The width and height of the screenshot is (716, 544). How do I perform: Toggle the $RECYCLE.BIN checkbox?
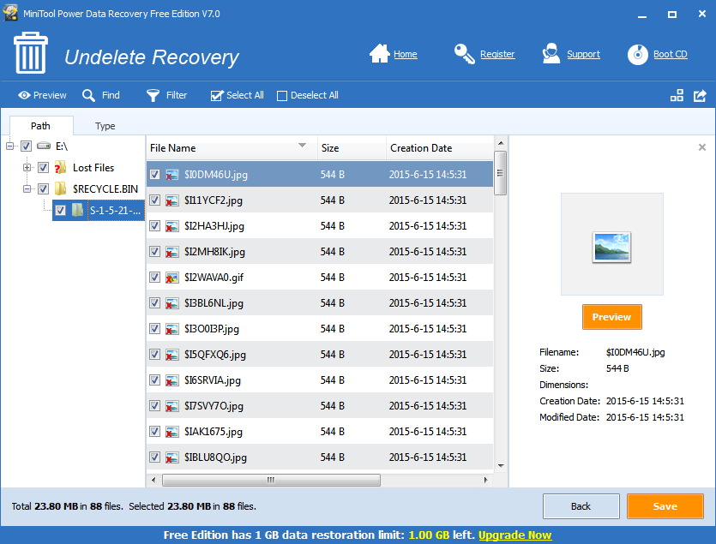tap(43, 188)
